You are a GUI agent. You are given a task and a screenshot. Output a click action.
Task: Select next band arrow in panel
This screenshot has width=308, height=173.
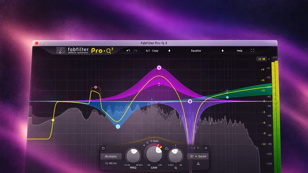(198, 148)
